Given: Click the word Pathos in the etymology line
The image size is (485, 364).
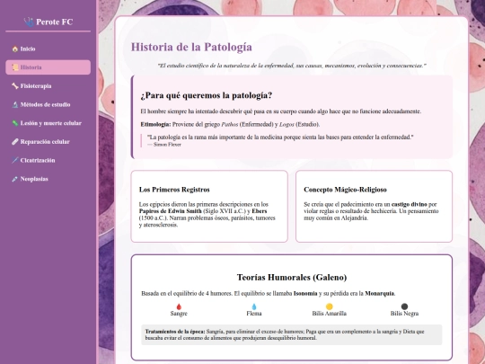Looking at the screenshot, I should 230,124.
